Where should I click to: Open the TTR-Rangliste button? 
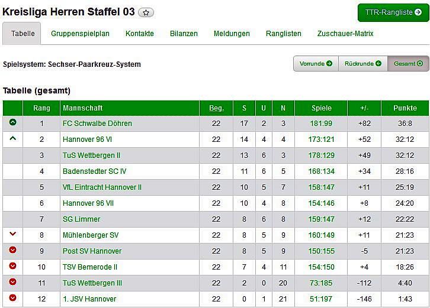(393, 12)
